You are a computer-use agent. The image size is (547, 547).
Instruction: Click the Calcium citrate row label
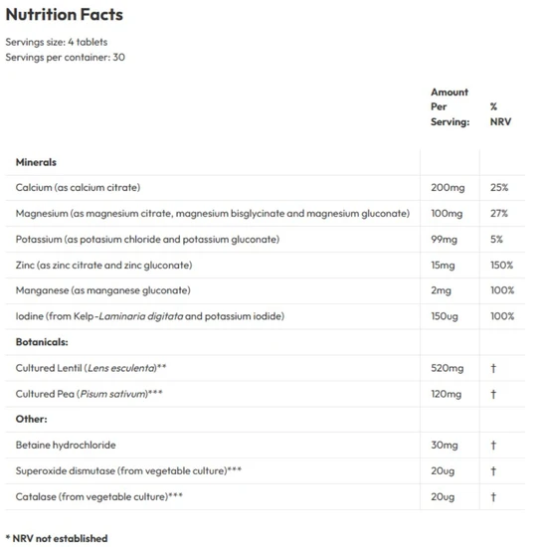[78, 188]
